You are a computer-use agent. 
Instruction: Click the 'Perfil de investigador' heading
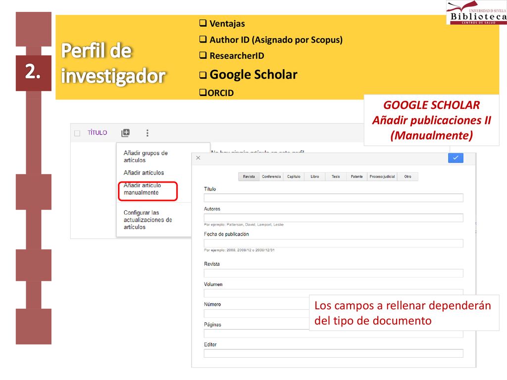[113, 63]
